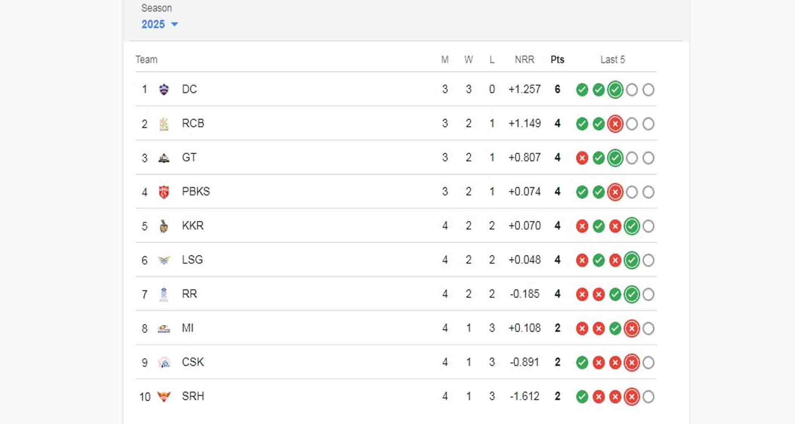Click RCB's highlighted latest loss indicator
The image size is (795, 424).
click(x=615, y=124)
